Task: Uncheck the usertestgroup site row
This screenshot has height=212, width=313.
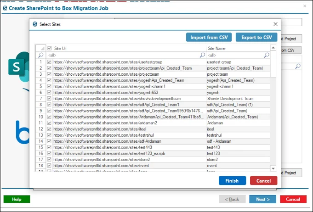Action: [x=49, y=62]
